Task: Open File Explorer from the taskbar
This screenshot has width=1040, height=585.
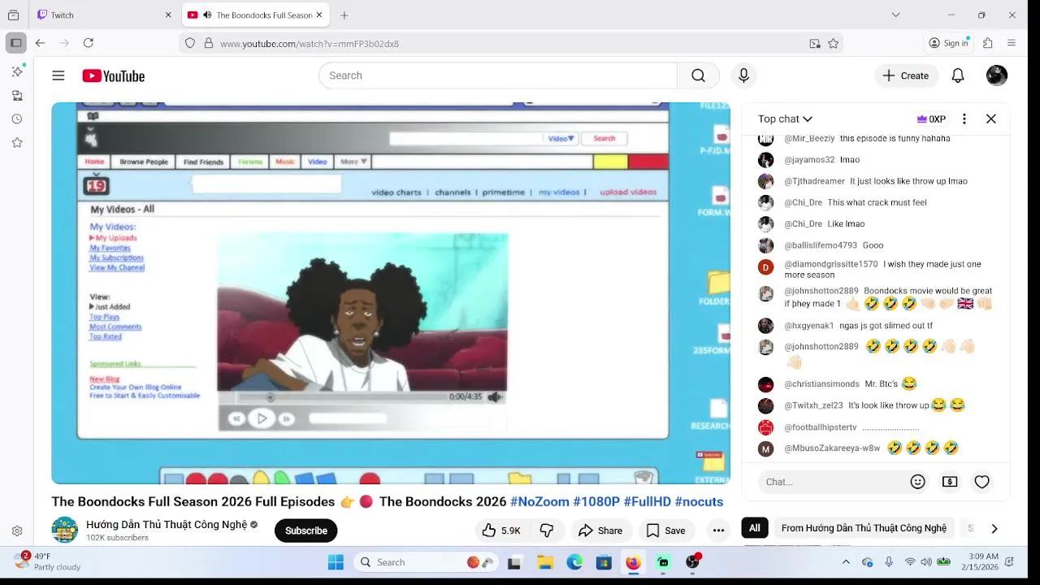Action: (x=545, y=562)
